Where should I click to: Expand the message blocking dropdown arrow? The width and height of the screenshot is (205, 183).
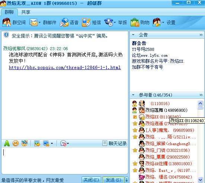[x=68, y=144]
